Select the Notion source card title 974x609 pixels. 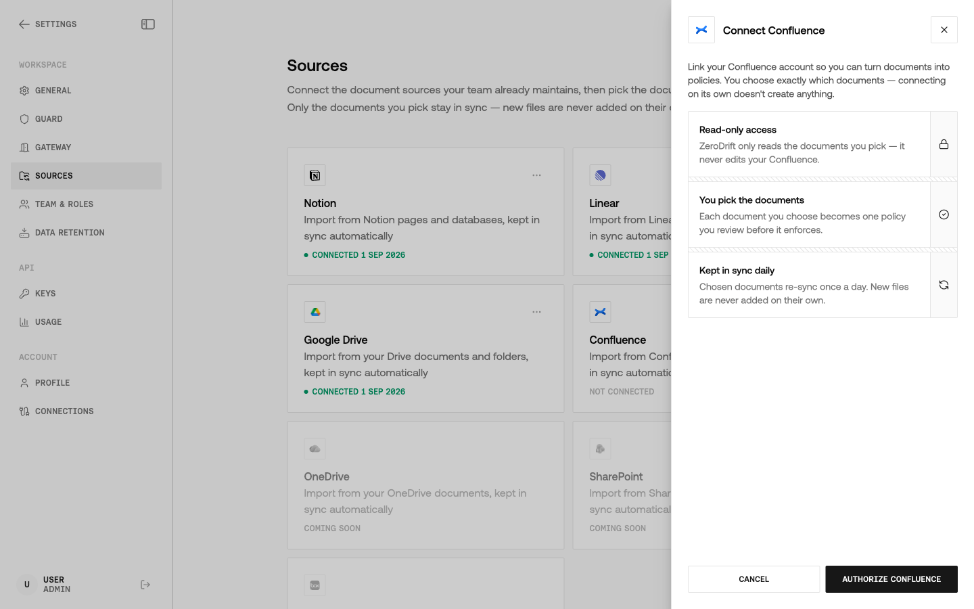click(320, 203)
